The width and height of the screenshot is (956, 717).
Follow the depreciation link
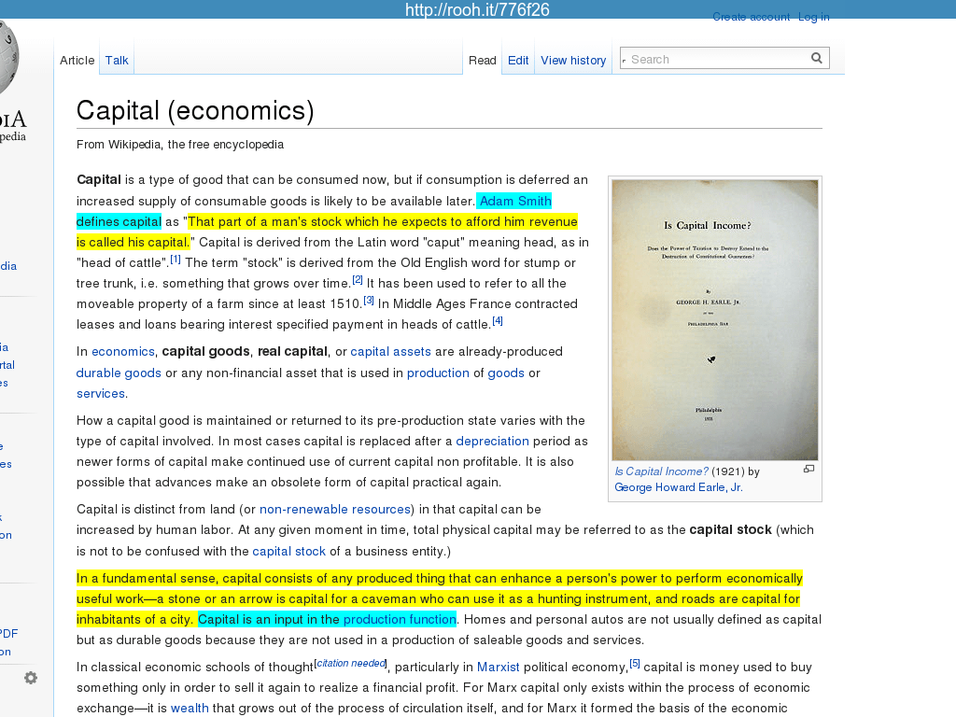492,441
